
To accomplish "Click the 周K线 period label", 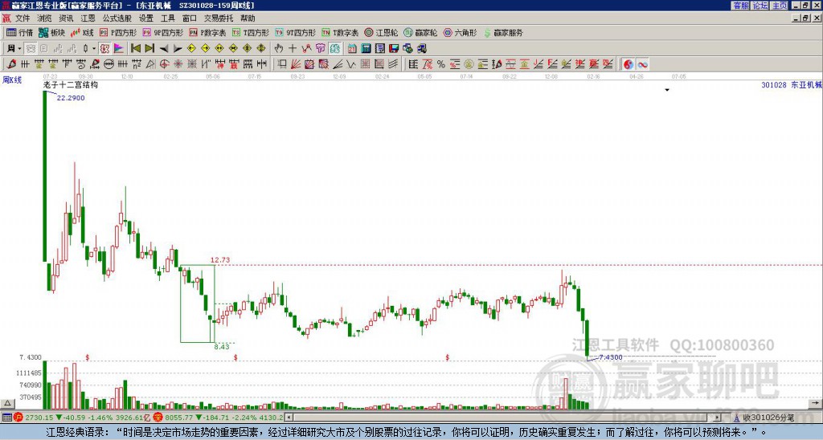I will (12, 80).
